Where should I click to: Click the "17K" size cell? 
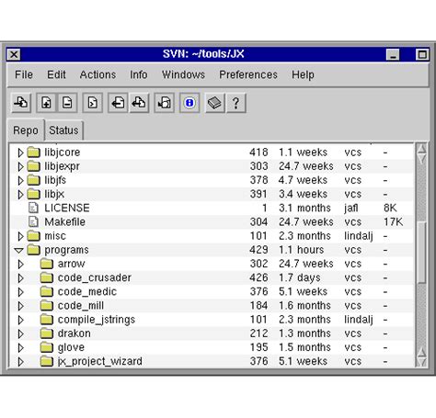pyautogui.click(x=394, y=221)
